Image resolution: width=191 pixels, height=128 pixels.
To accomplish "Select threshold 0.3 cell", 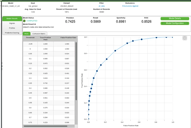I will [30, 78].
